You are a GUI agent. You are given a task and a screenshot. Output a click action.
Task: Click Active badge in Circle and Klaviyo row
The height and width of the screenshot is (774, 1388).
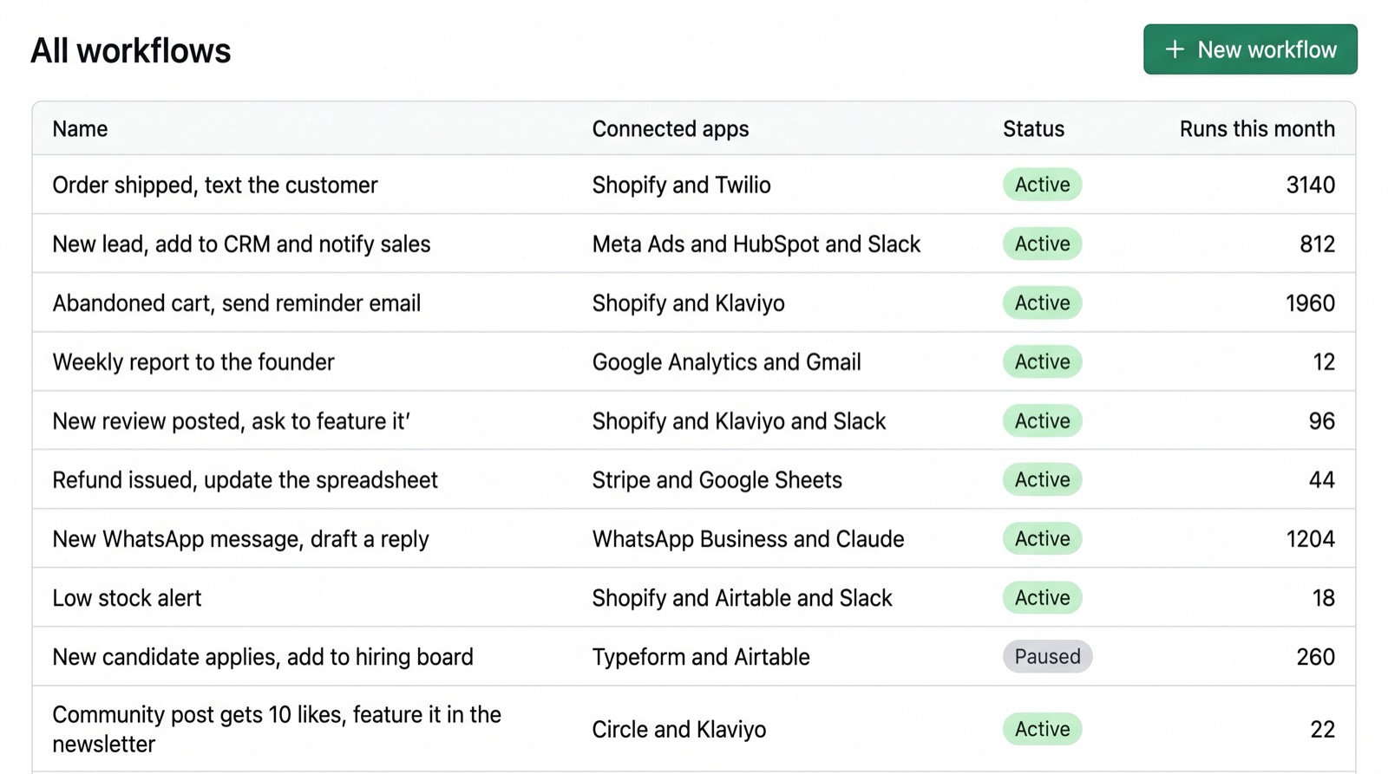[x=1042, y=729]
